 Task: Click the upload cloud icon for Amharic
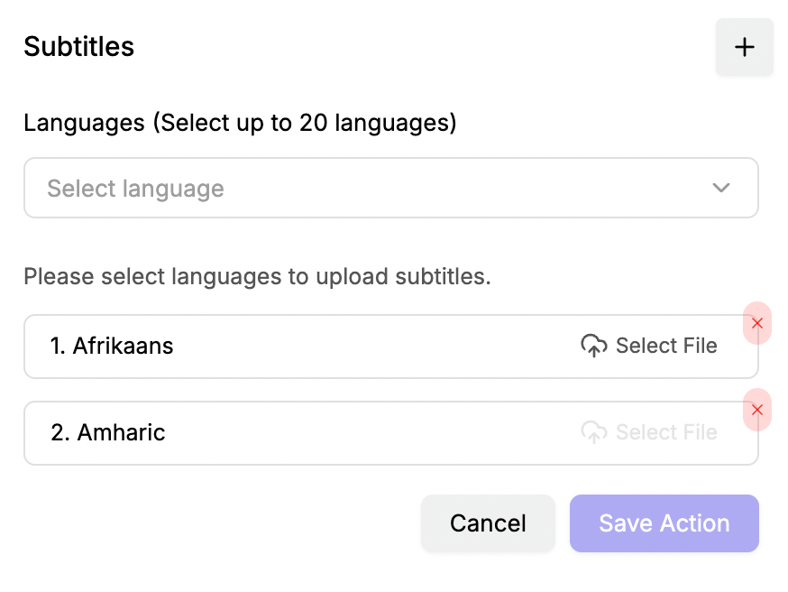pyautogui.click(x=593, y=432)
